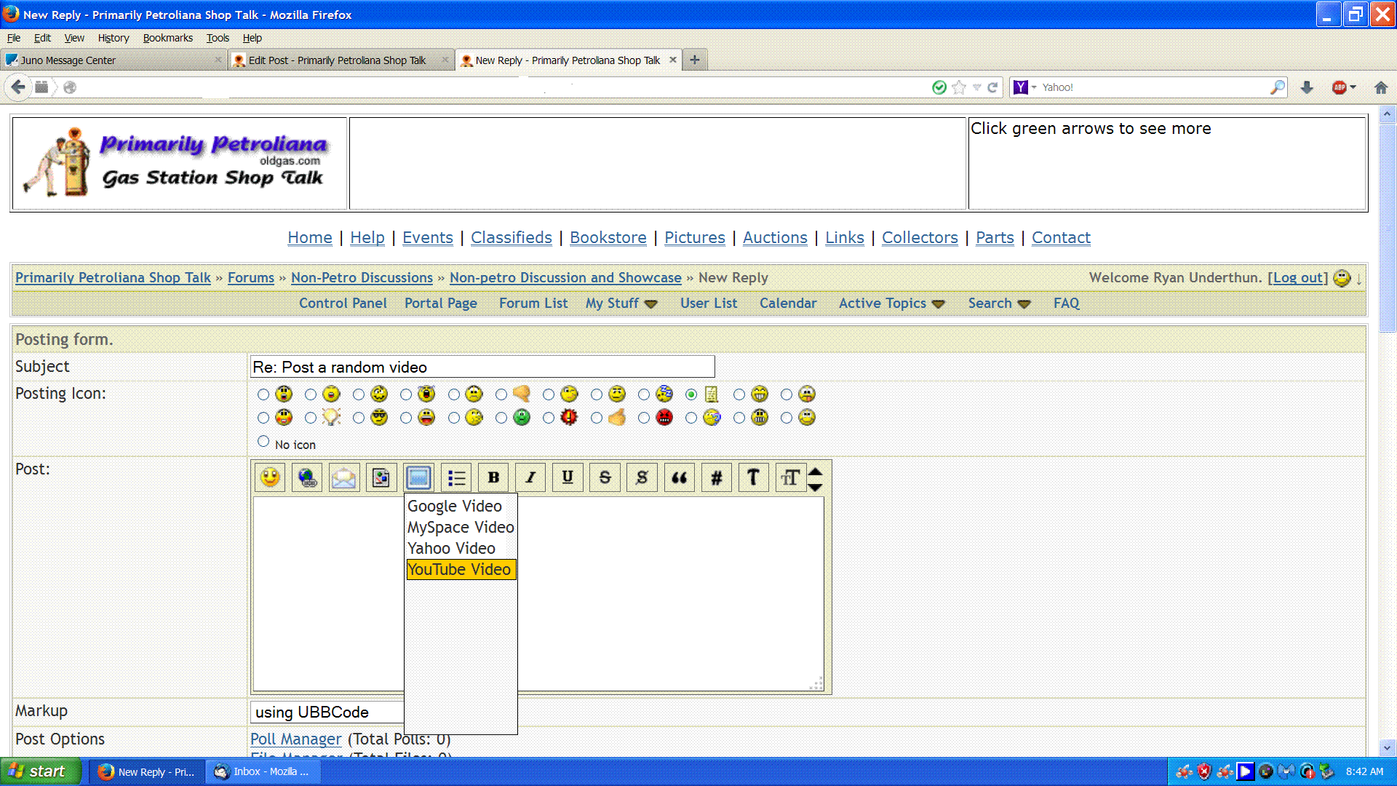Open the Markup 'using UBBCode' dropdown
Screen dimensions: 1397x786
pos(327,712)
